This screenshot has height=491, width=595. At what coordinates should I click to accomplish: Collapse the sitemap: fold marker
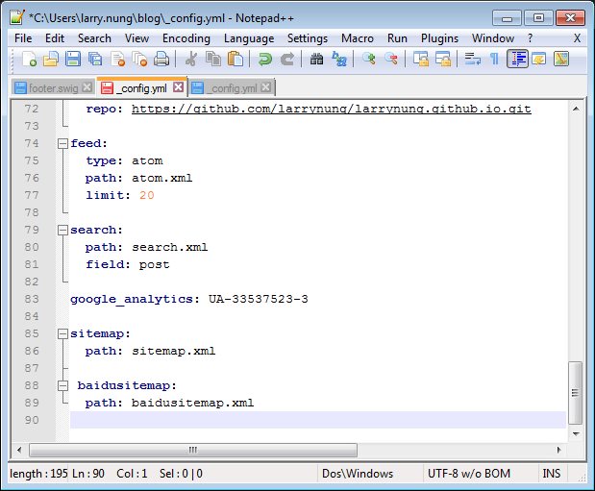[x=62, y=334]
